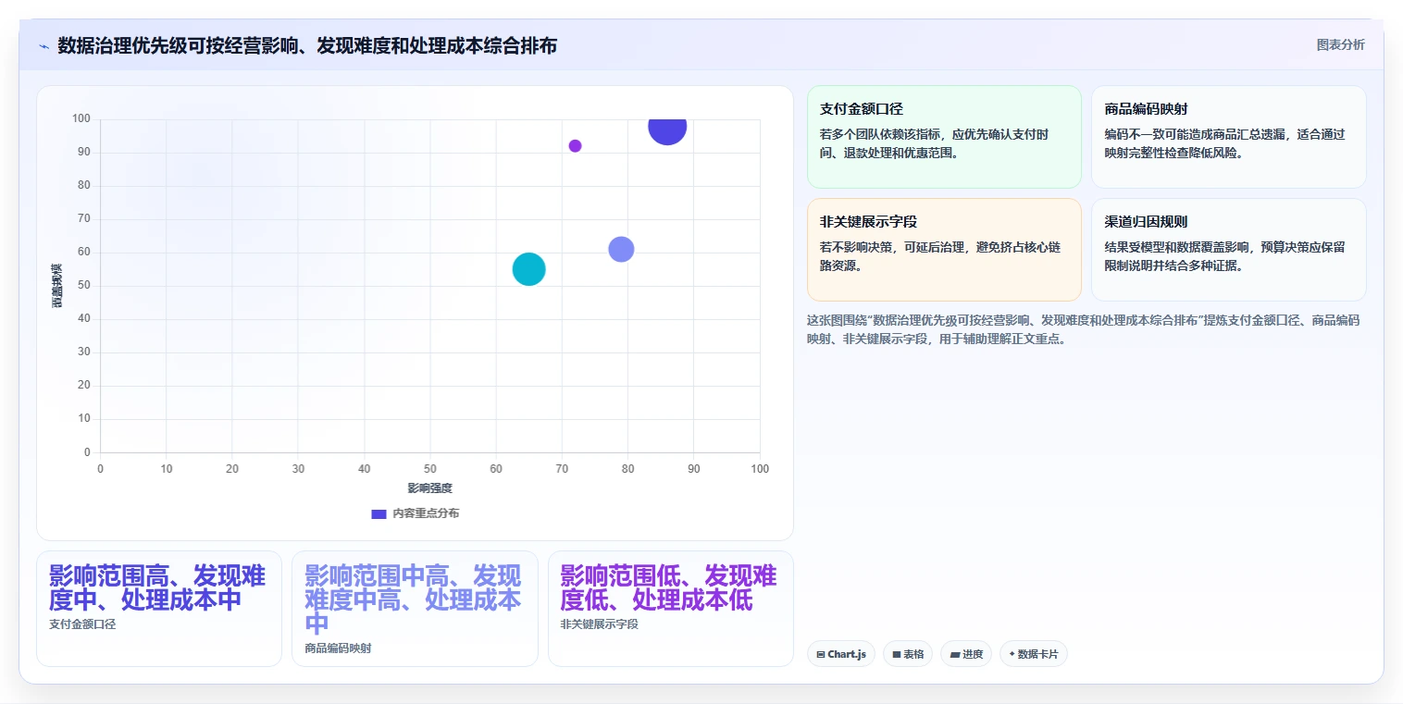
Task: Toggle the 内容重点分布 legend color swatch
Action: (379, 513)
